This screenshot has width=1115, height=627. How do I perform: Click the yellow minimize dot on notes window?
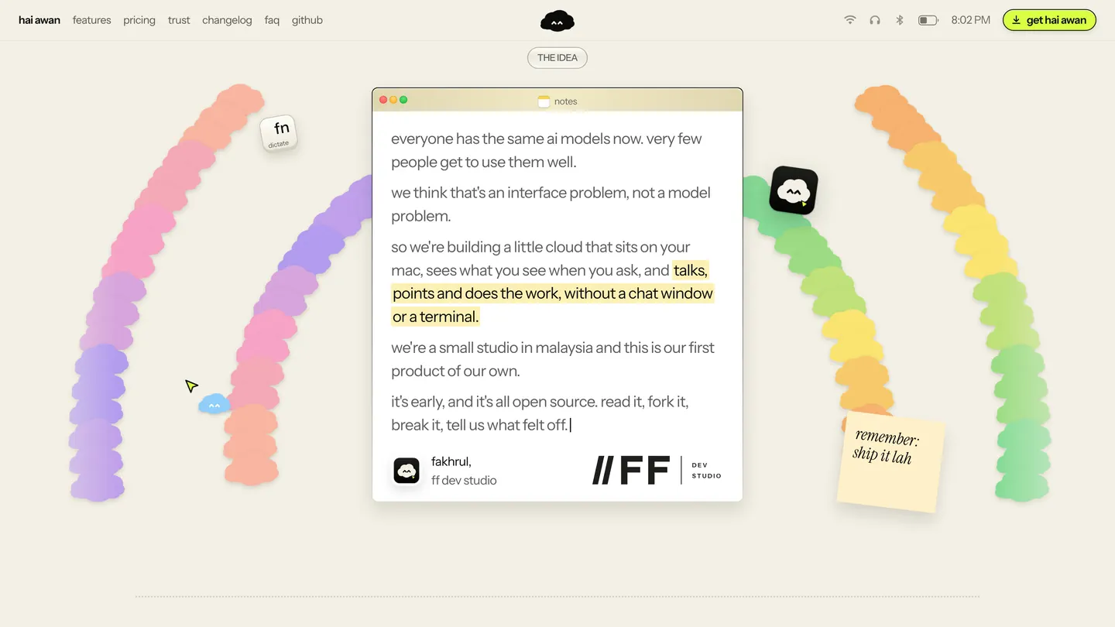[393, 100]
